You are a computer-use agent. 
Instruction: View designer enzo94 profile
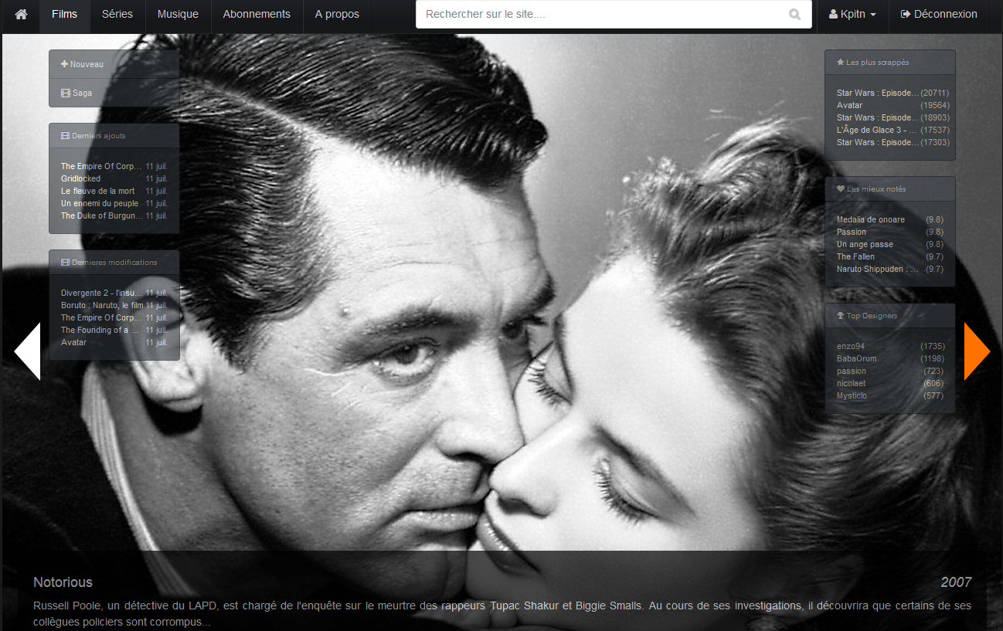click(851, 346)
